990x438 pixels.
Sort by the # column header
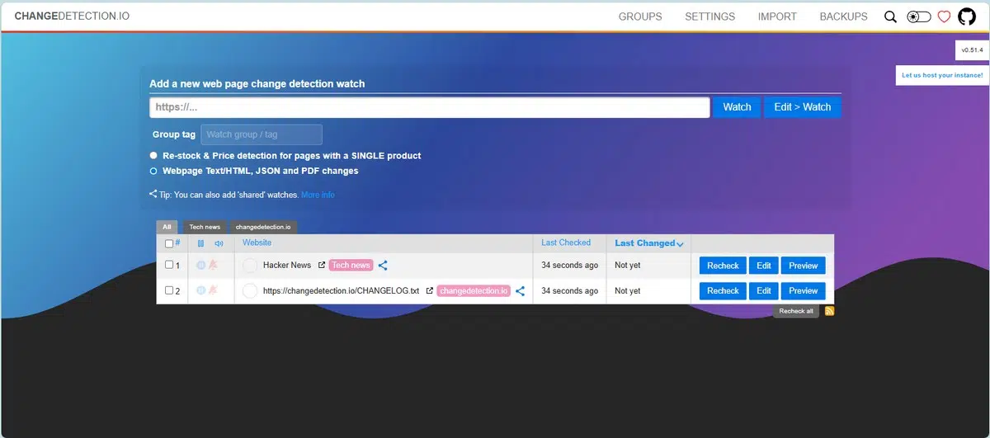[x=177, y=243]
